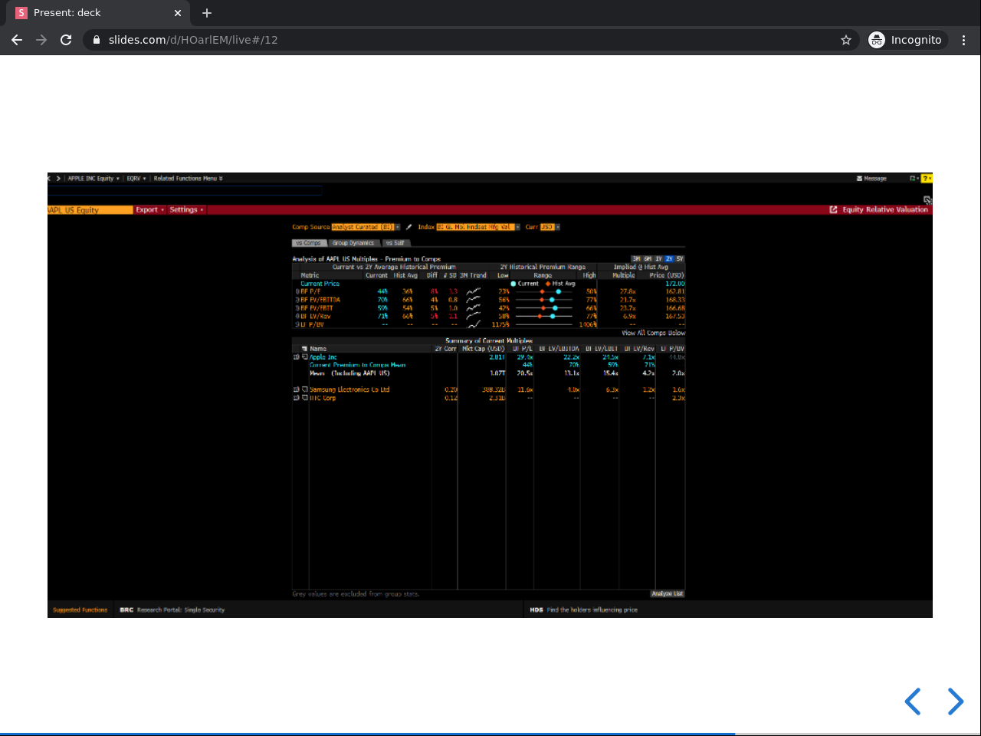Open the Chrome three-dot menu
Screen dimensions: 981x736
(x=964, y=40)
